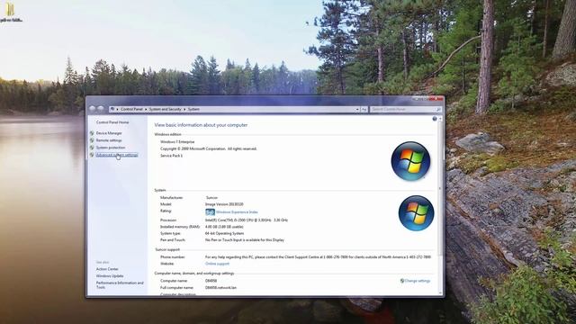Open the Device Manager link
The width and height of the screenshot is (576, 324).
(109, 133)
